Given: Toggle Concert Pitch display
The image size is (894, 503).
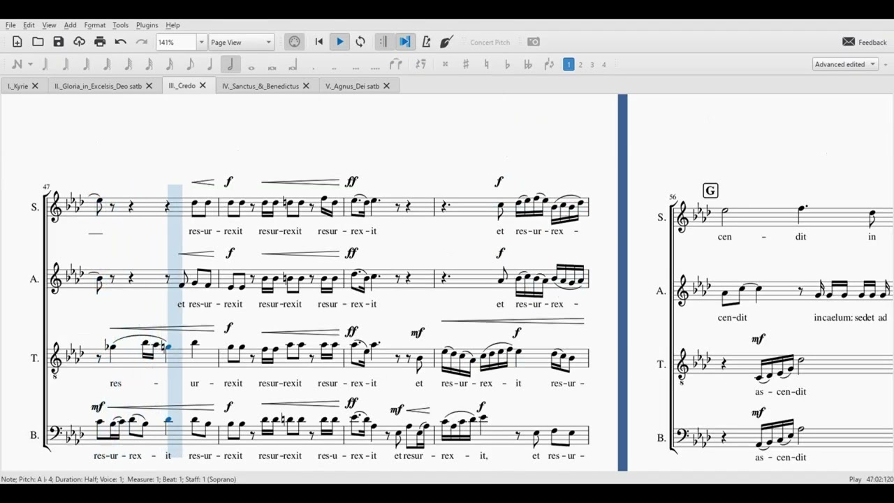Looking at the screenshot, I should [x=490, y=42].
